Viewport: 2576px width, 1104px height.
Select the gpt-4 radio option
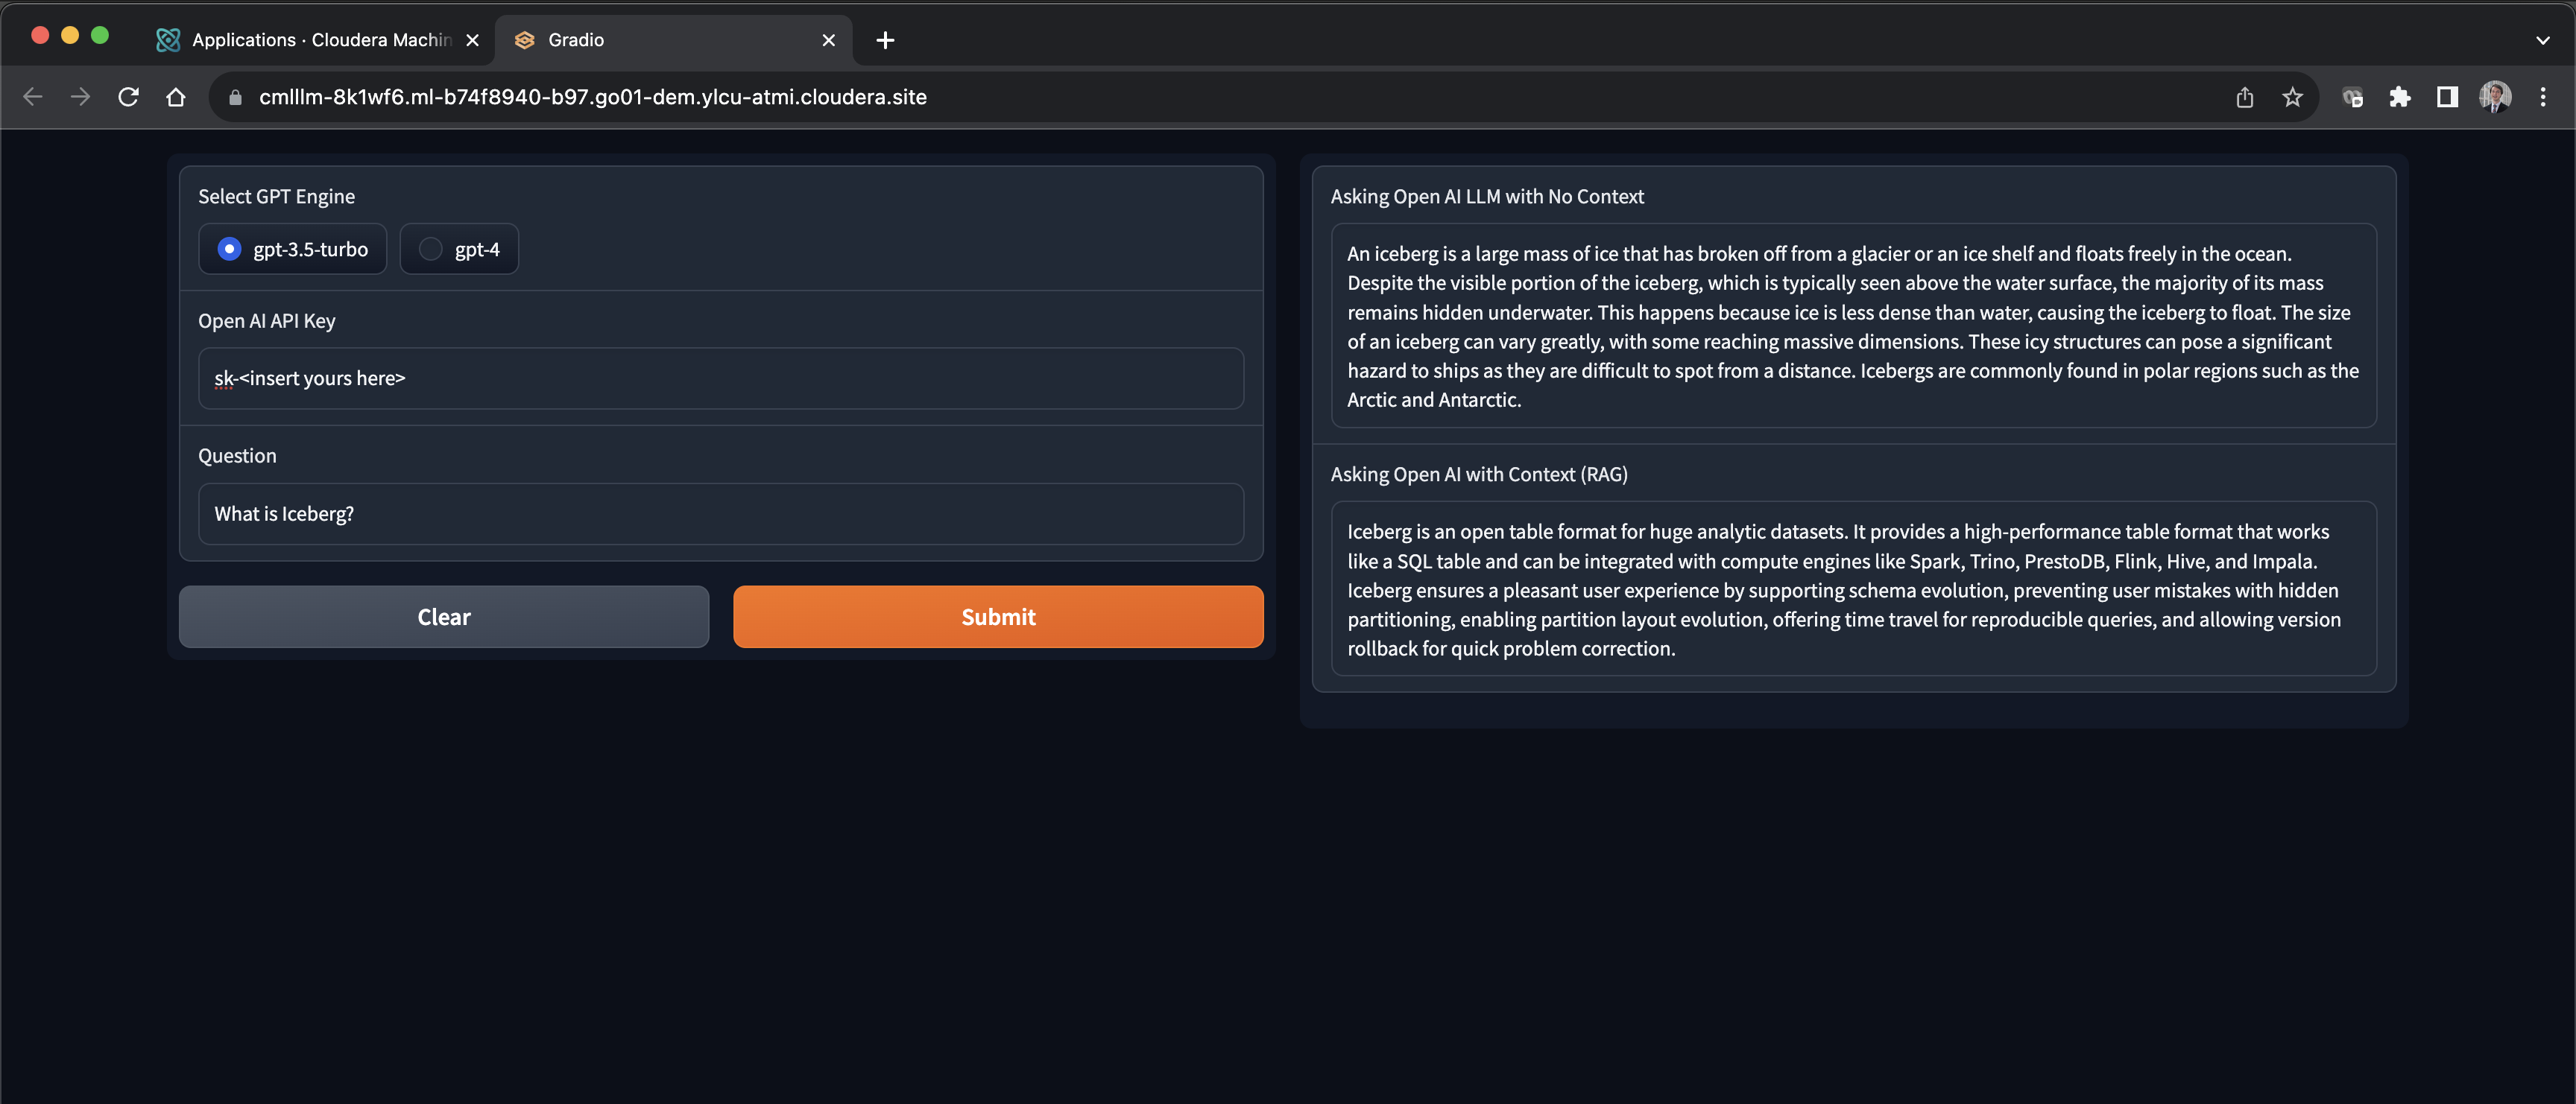[x=431, y=249]
